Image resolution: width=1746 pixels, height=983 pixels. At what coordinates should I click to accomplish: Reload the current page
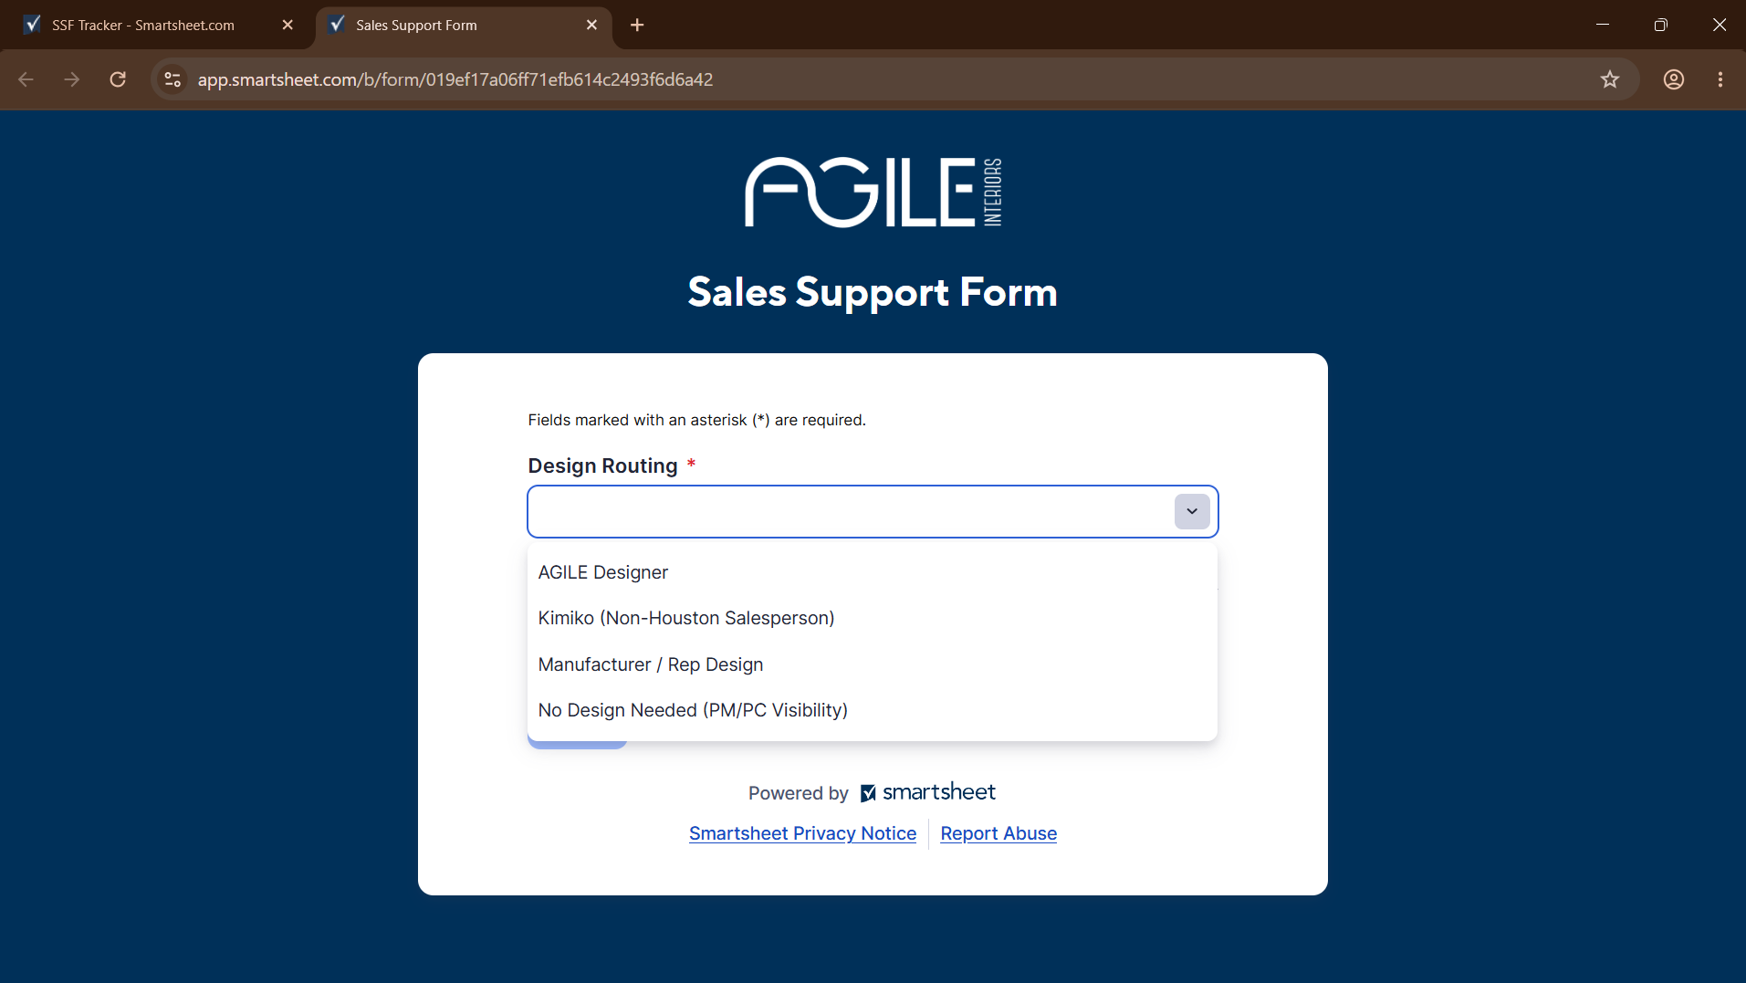point(118,79)
